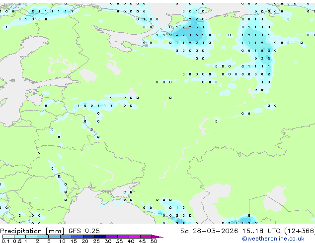The image size is (315, 243).
Task: Click the '0.1' legend scale label
Action: pyautogui.click(x=5, y=241)
